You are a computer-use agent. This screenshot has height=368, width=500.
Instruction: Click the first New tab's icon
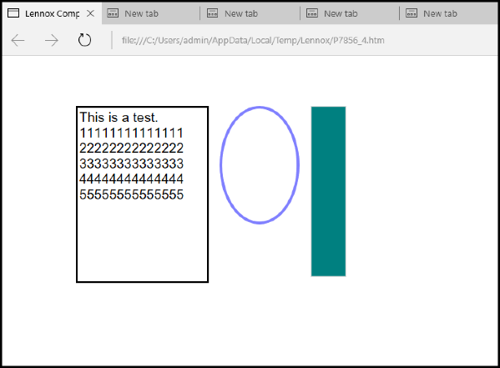pyautogui.click(x=113, y=13)
